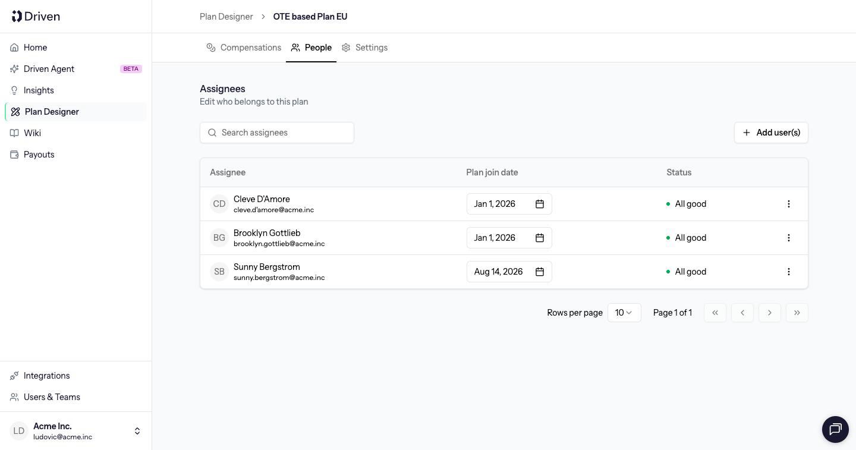Select Plan Designer in the sidebar
856x450 pixels.
pos(76,112)
